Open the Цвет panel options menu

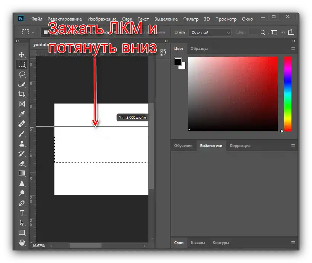(293, 49)
